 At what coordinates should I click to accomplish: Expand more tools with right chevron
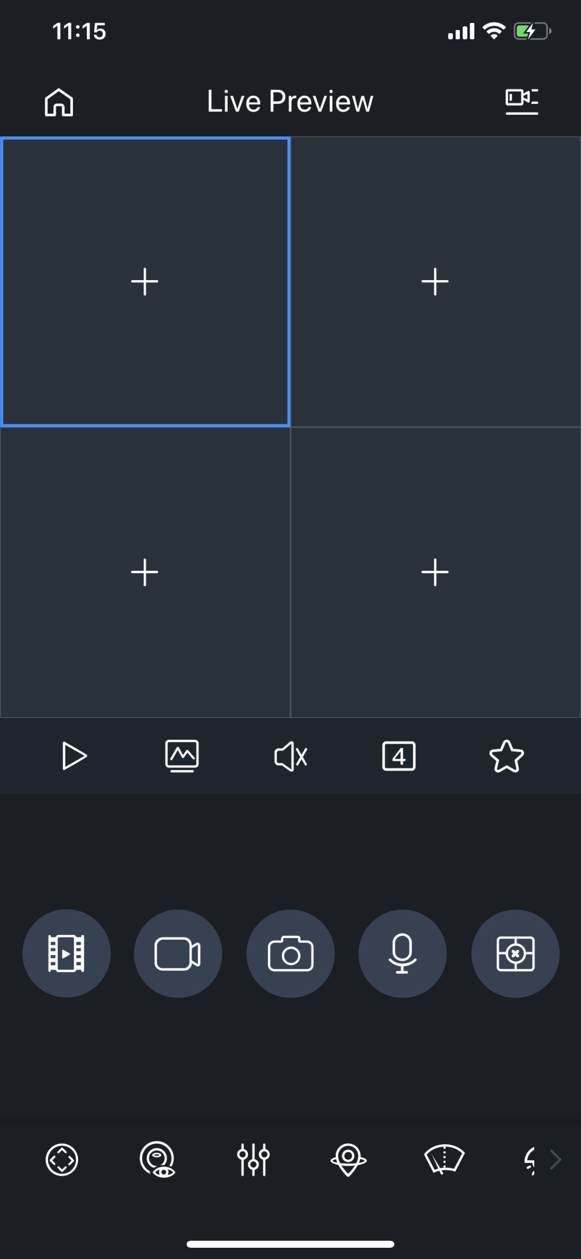556,1159
